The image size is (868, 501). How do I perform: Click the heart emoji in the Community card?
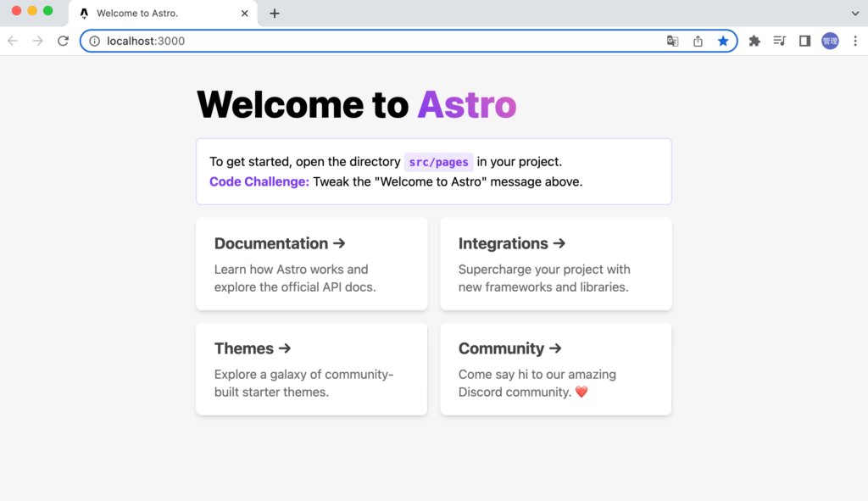pyautogui.click(x=580, y=392)
